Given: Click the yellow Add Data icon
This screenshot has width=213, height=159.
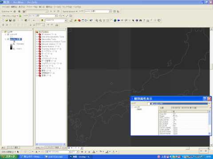Looking at the screenshot, I should coord(42,20).
